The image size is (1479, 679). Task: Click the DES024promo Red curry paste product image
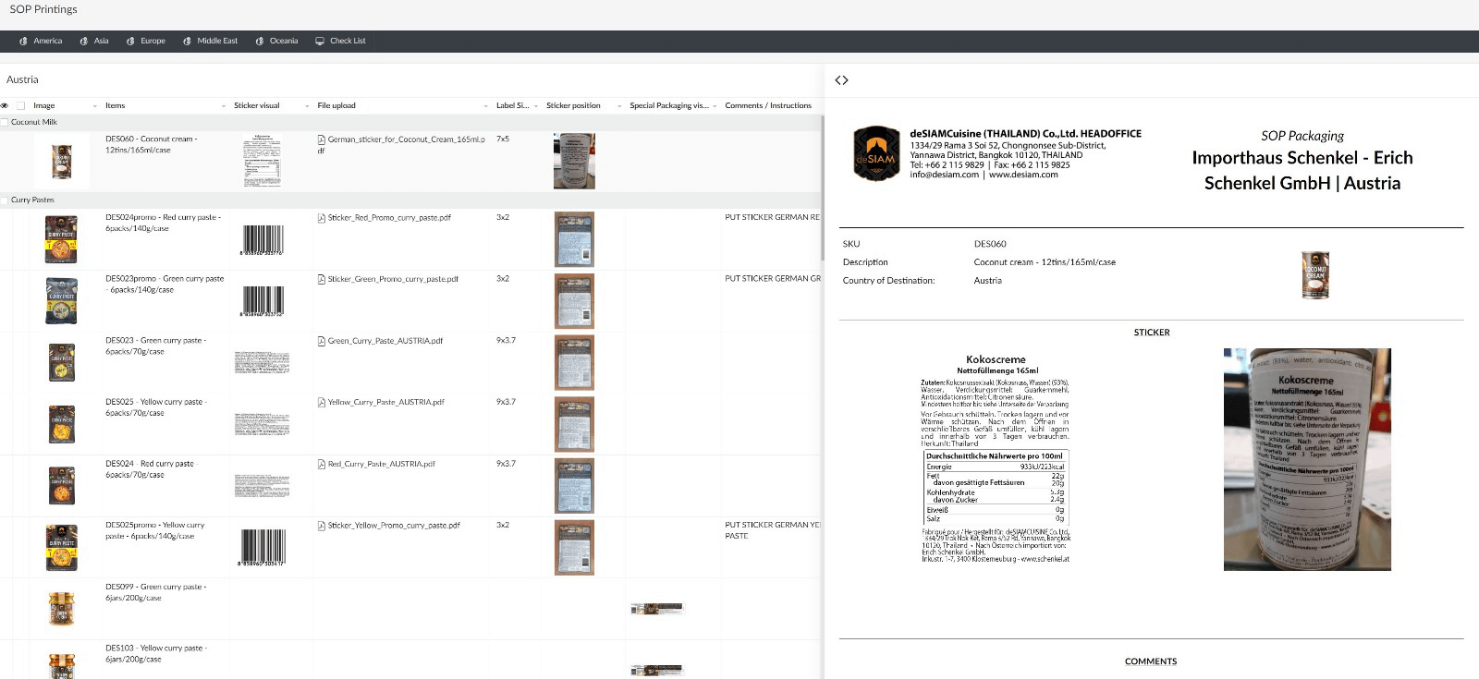61,239
